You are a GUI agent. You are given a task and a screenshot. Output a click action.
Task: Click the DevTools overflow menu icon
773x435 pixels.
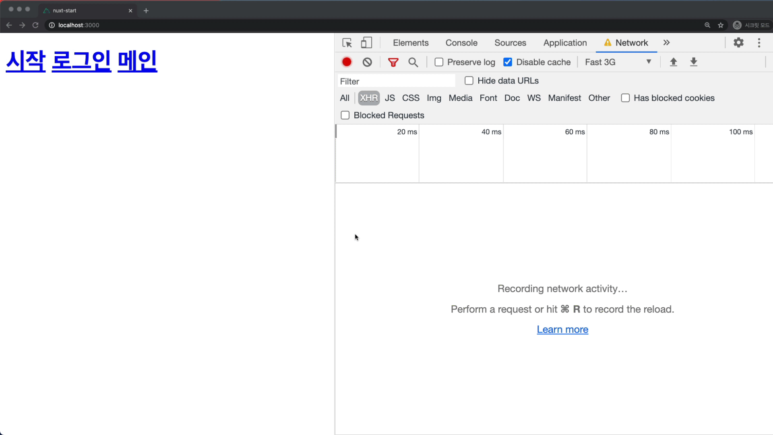coord(759,42)
